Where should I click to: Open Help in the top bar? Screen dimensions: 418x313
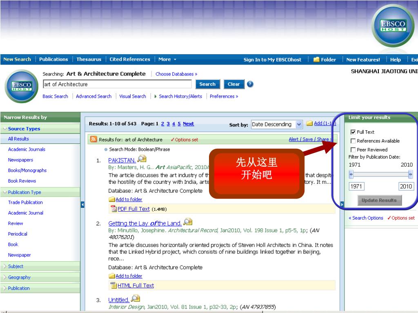click(395, 60)
